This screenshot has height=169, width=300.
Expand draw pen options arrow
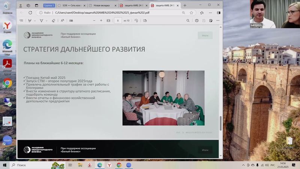pos(46,21)
